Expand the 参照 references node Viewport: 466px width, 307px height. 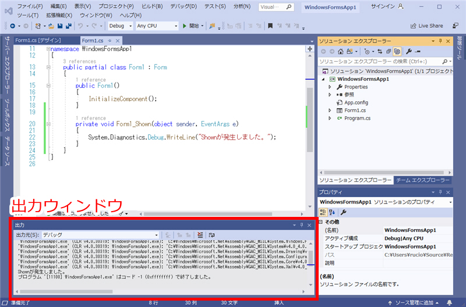pos(330,95)
